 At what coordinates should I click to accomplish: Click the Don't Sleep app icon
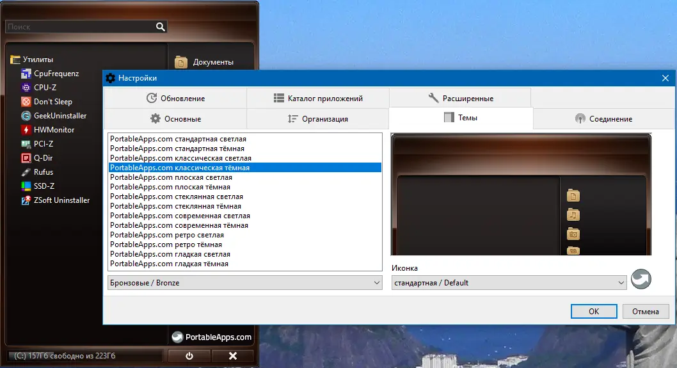coord(26,102)
